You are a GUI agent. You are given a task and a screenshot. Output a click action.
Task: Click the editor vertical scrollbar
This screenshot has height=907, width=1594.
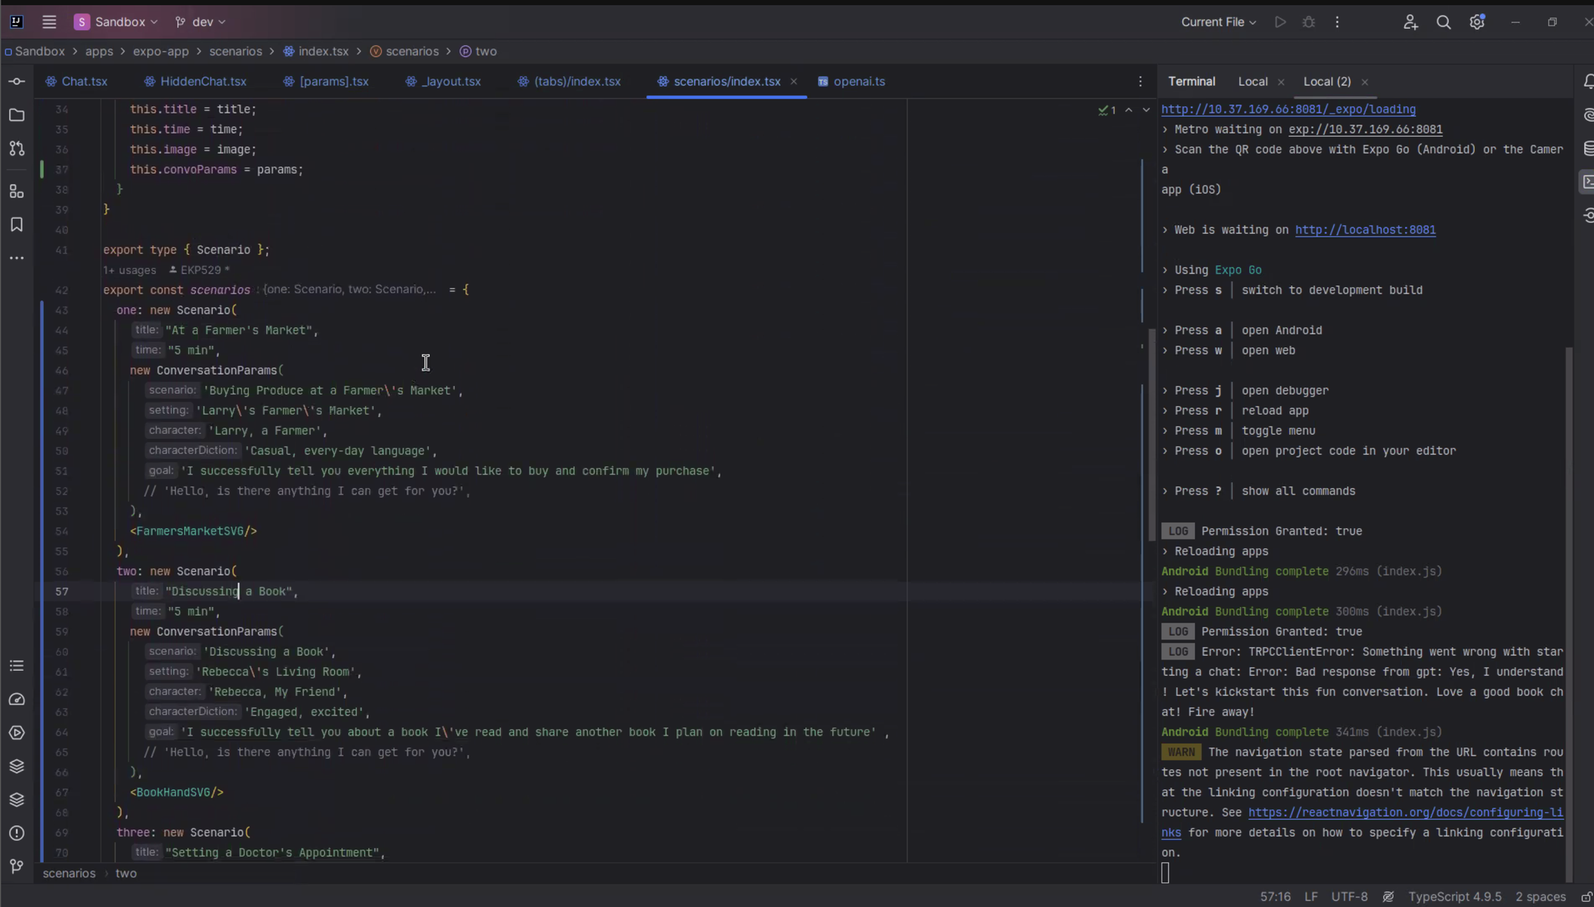click(x=1152, y=433)
